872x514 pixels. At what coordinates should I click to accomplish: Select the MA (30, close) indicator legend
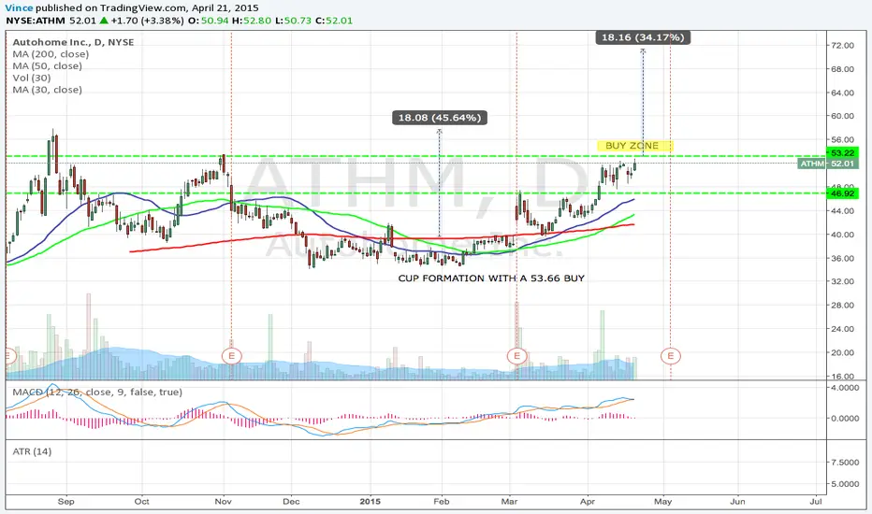(x=48, y=90)
